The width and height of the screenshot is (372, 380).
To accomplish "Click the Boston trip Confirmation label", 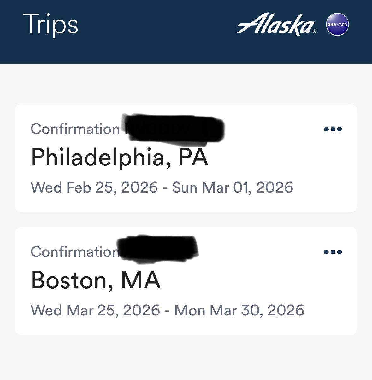I will tap(74, 252).
